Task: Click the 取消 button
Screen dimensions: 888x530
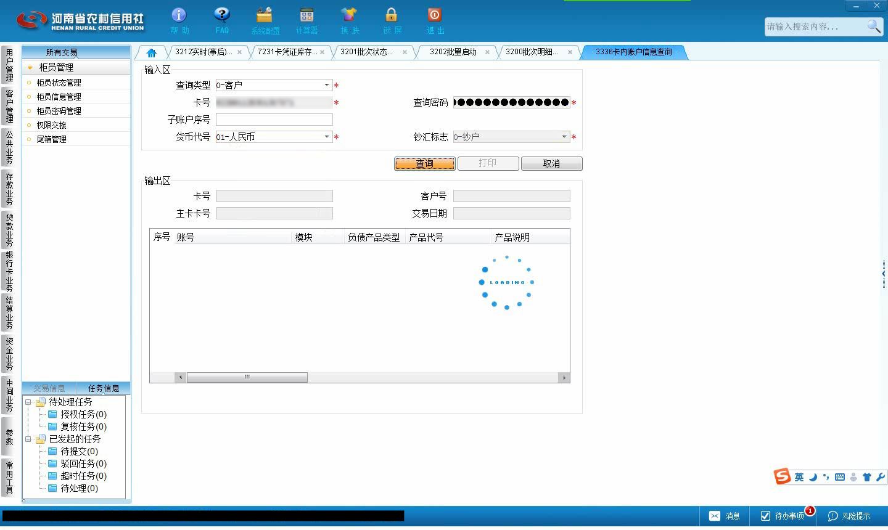Action: click(x=551, y=163)
